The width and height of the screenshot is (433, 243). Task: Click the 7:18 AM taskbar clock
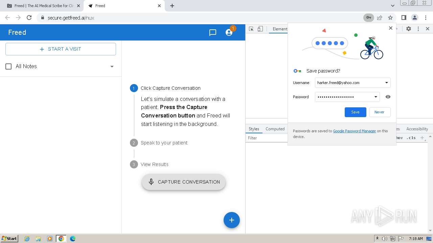click(416, 239)
